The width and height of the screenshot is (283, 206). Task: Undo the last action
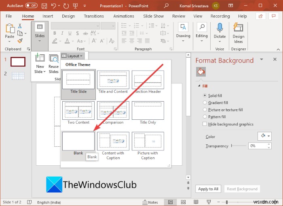[x=53, y=6]
